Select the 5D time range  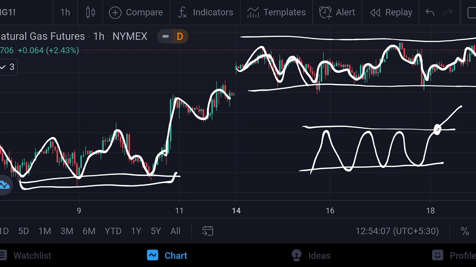pyautogui.click(x=23, y=231)
